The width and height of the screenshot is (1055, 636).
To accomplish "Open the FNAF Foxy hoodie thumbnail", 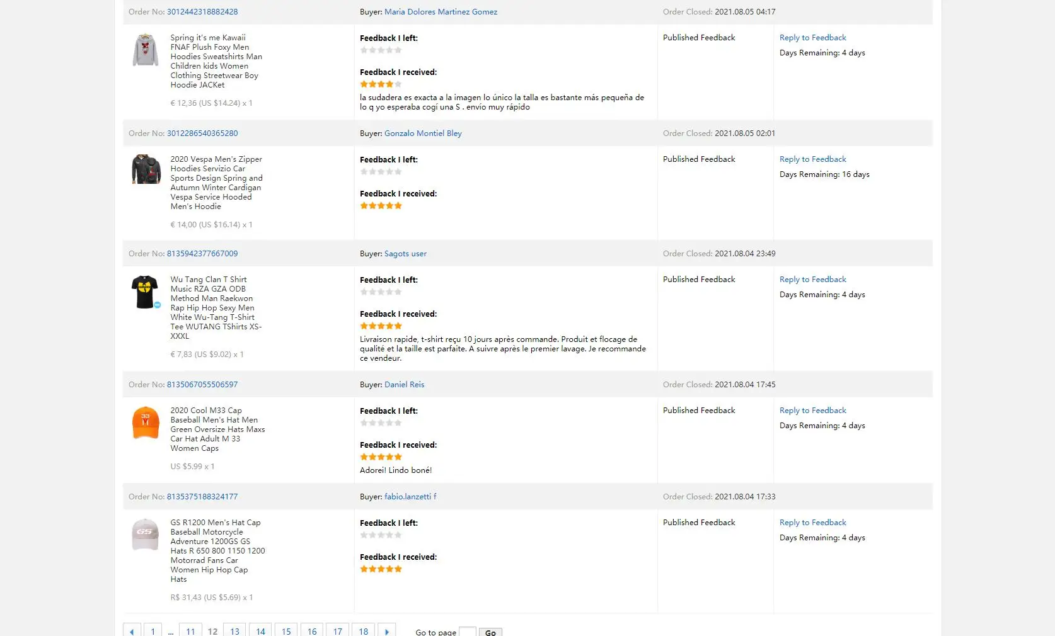I will 146,50.
